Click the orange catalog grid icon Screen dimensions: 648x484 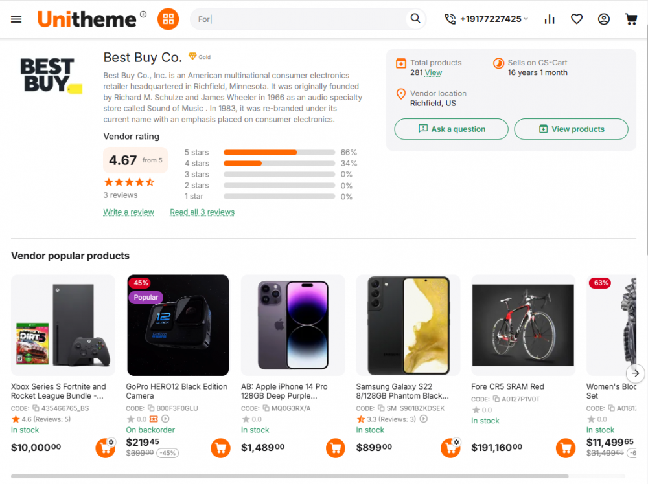click(168, 19)
